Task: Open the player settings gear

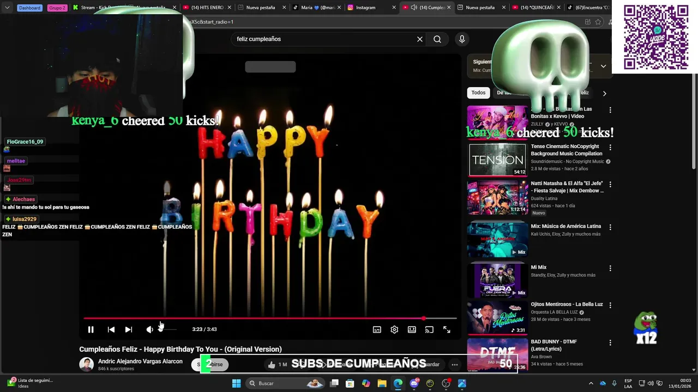Action: click(394, 329)
